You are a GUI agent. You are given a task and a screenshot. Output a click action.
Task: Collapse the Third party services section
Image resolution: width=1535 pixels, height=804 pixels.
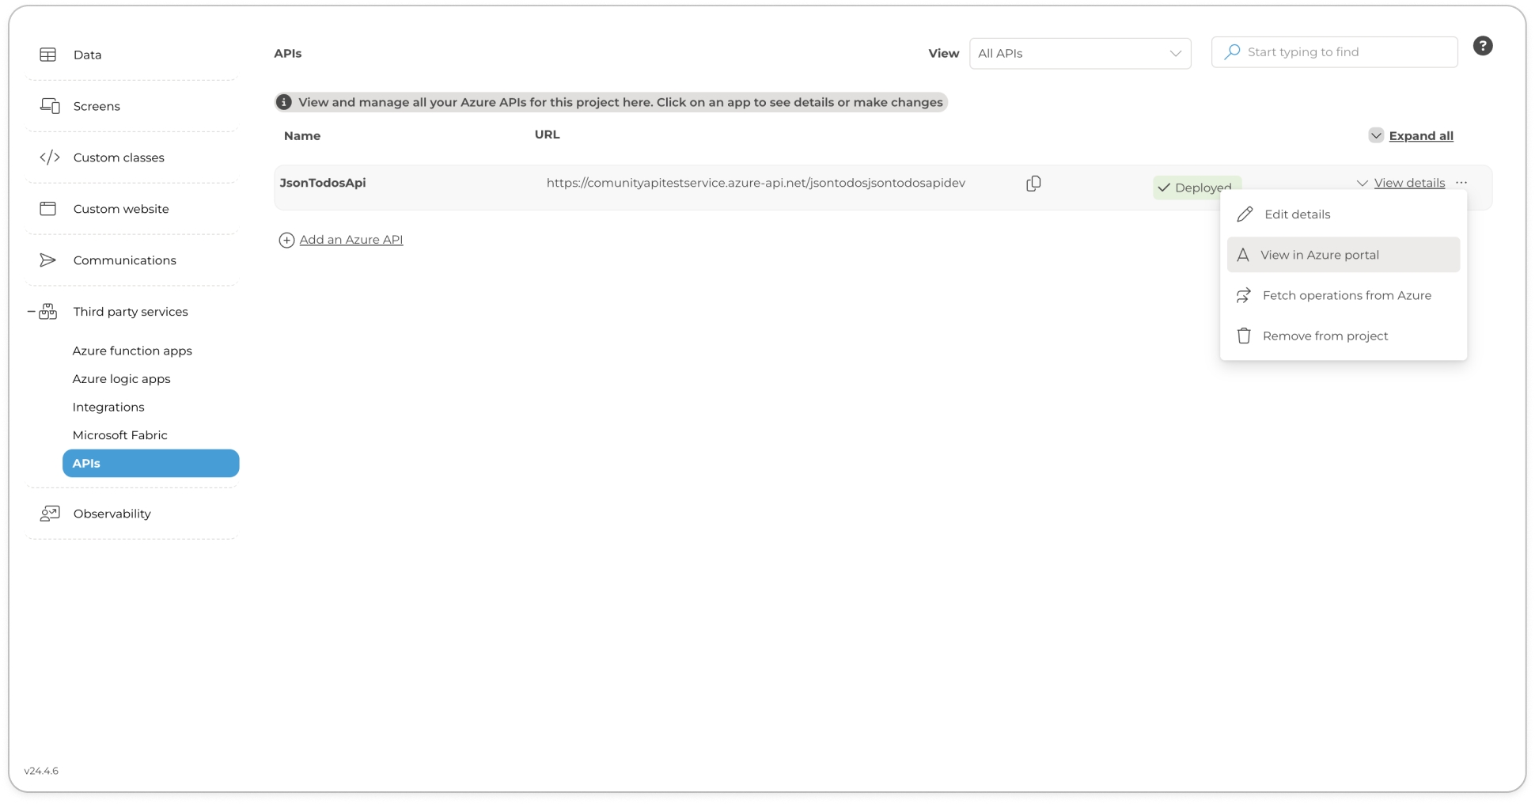(x=32, y=312)
